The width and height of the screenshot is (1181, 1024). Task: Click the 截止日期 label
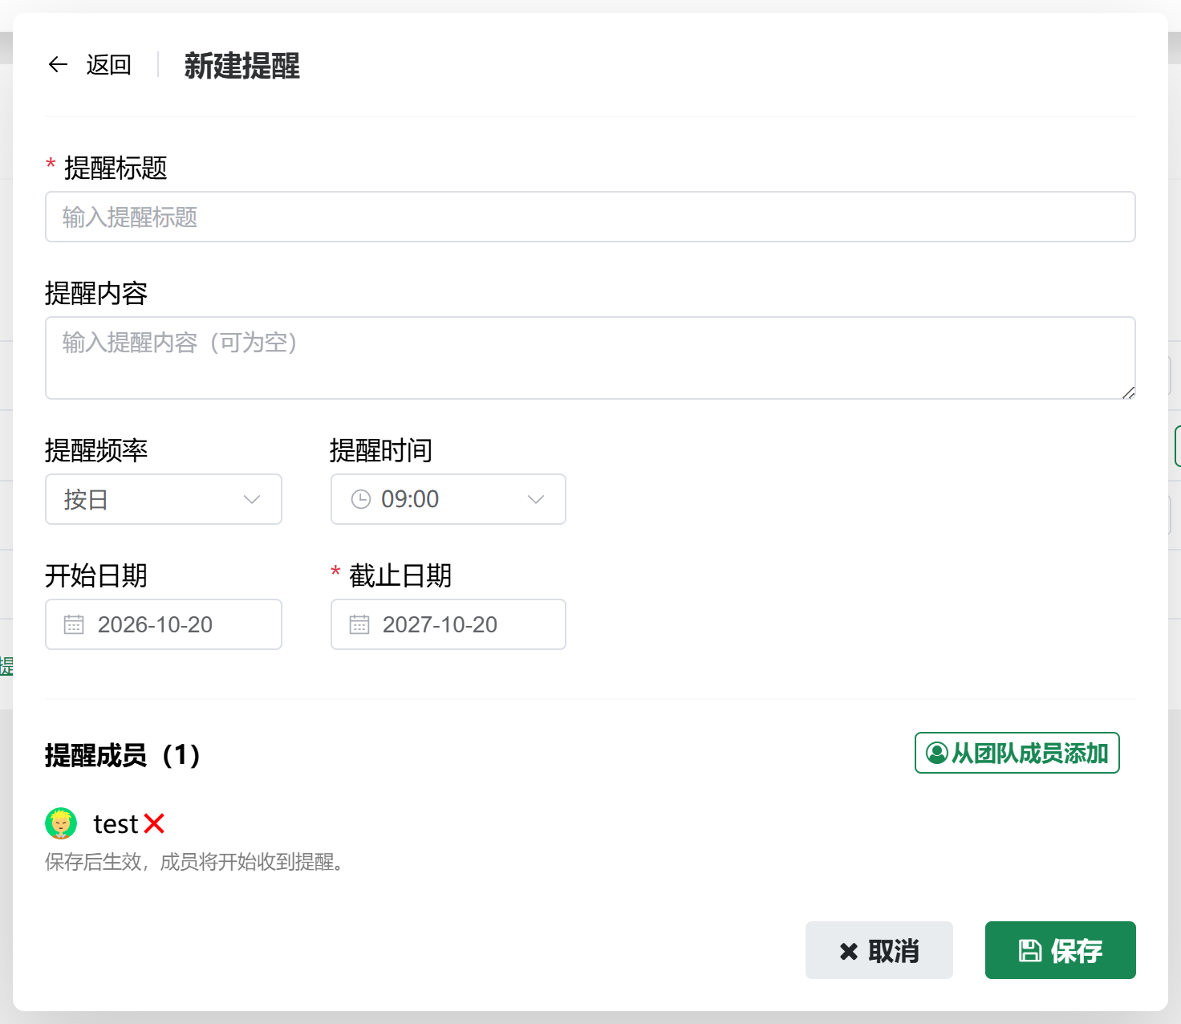click(x=400, y=575)
